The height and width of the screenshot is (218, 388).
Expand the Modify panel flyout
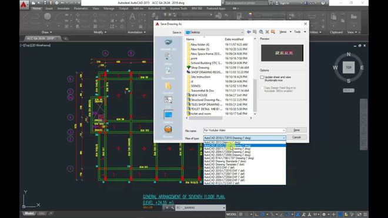(100, 32)
